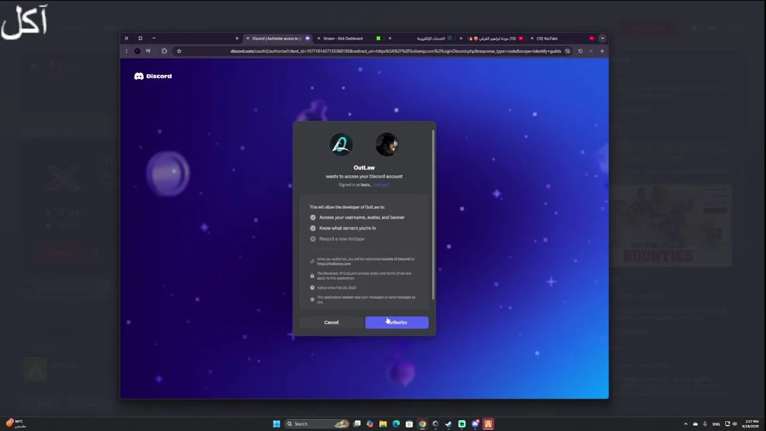The image size is (766, 431).
Task: Open the weather widget showing 36°C
Action: (x=16, y=424)
